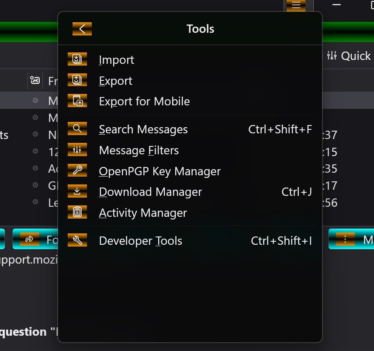The width and height of the screenshot is (374, 351).
Task: Toggle the Quick Filter button
Action: 349,56
